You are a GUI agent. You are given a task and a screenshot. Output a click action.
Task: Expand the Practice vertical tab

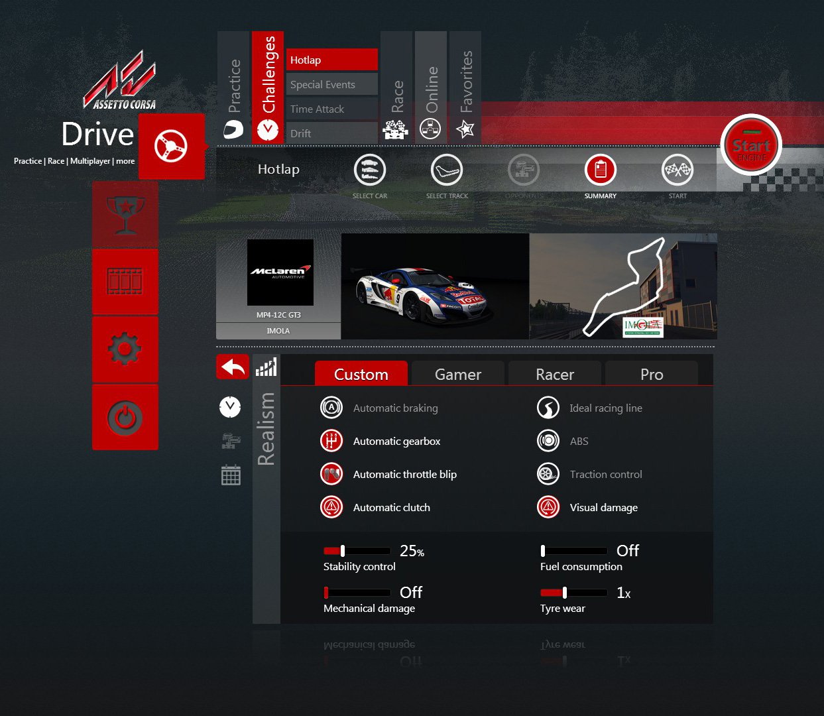(234, 86)
